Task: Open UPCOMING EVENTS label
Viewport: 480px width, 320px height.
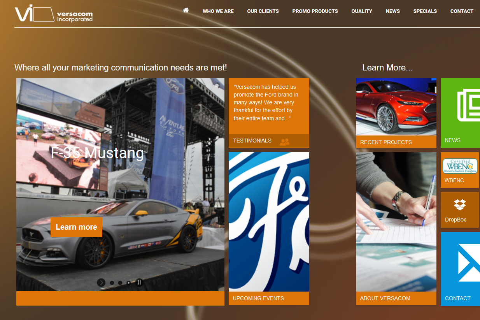Action: click(x=258, y=298)
